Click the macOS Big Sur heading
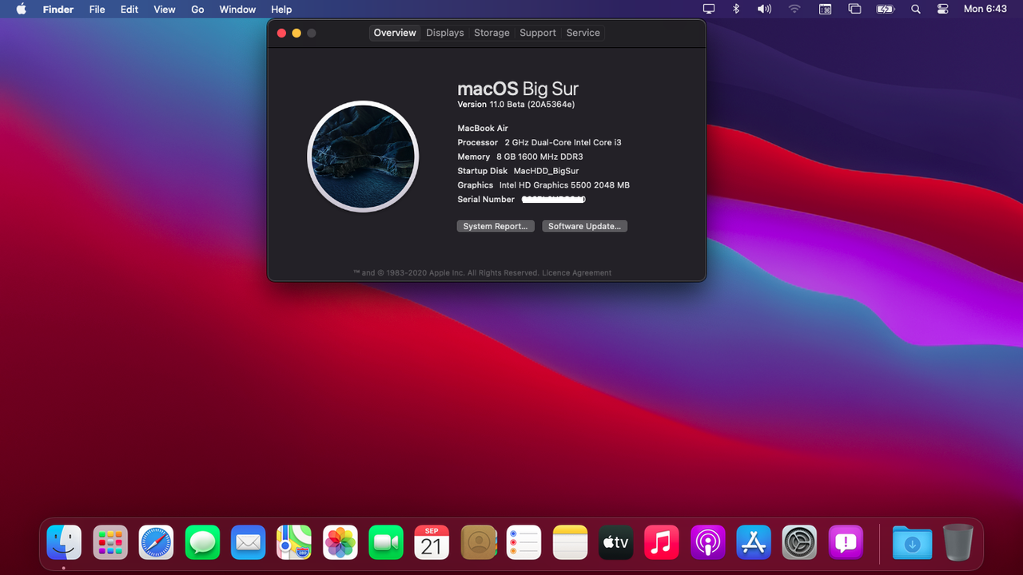This screenshot has height=575, width=1023. (518, 89)
